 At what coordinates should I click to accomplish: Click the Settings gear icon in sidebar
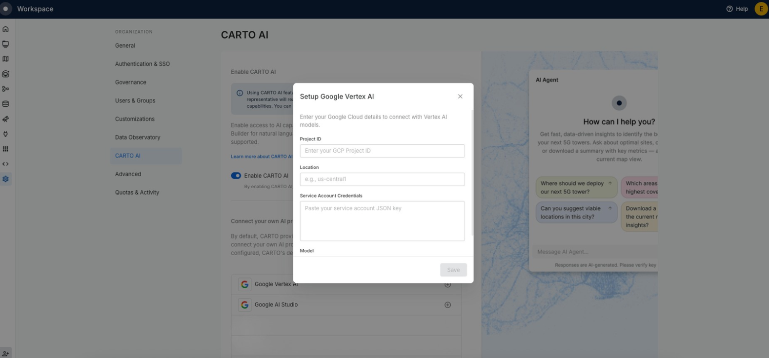point(5,179)
